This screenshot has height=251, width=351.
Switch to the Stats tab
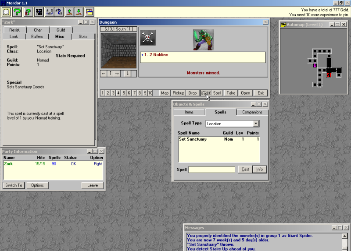[83, 37]
